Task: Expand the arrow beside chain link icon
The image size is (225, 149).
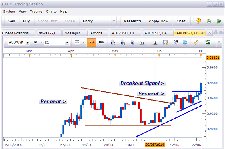Action: (42, 42)
